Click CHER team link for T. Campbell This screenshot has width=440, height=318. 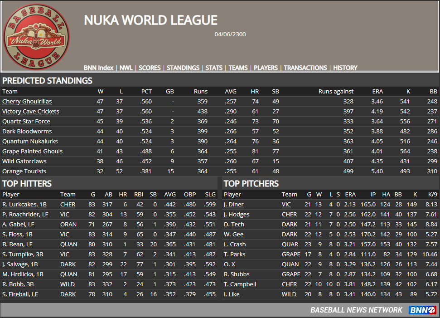pos(289,284)
